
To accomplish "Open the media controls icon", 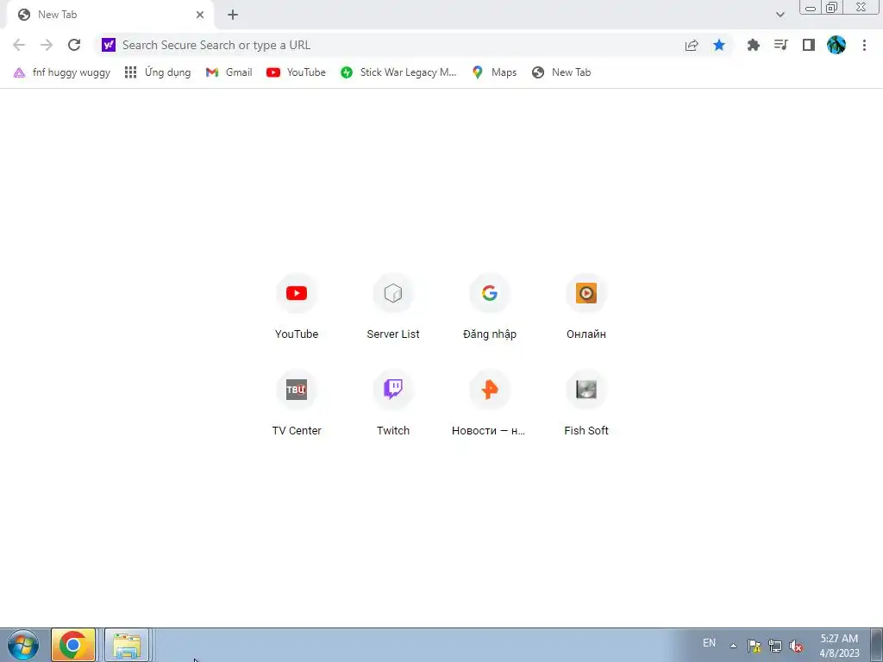I will point(780,45).
